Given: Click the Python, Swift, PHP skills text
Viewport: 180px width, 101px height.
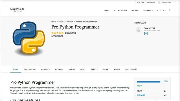Looking at the screenshot, I should click(152, 31).
